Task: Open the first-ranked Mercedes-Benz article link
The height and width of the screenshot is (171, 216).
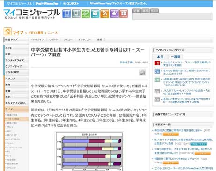Action: pyautogui.click(x=187, y=64)
